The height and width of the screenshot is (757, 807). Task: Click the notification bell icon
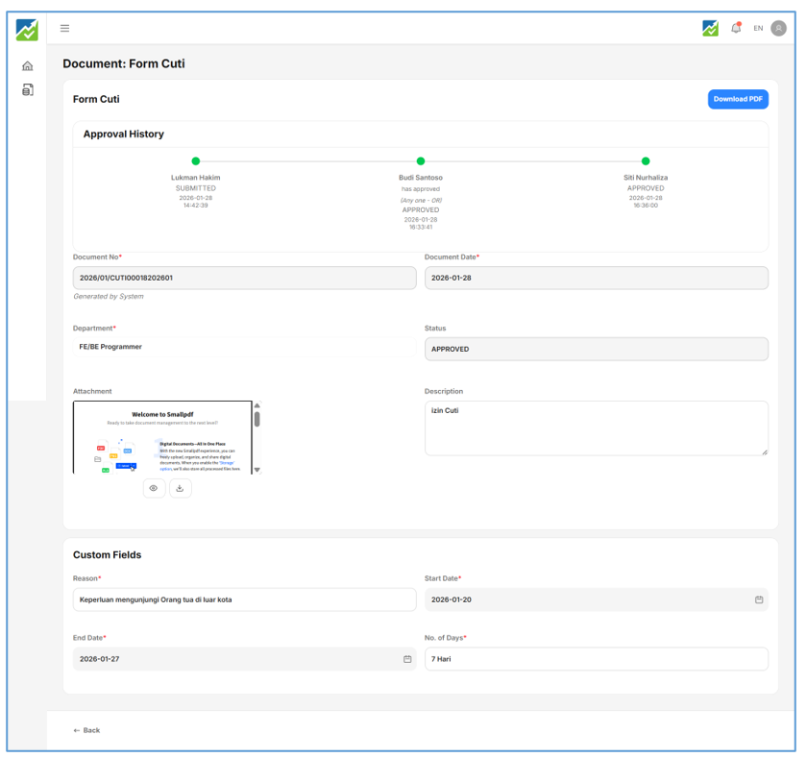pos(736,28)
